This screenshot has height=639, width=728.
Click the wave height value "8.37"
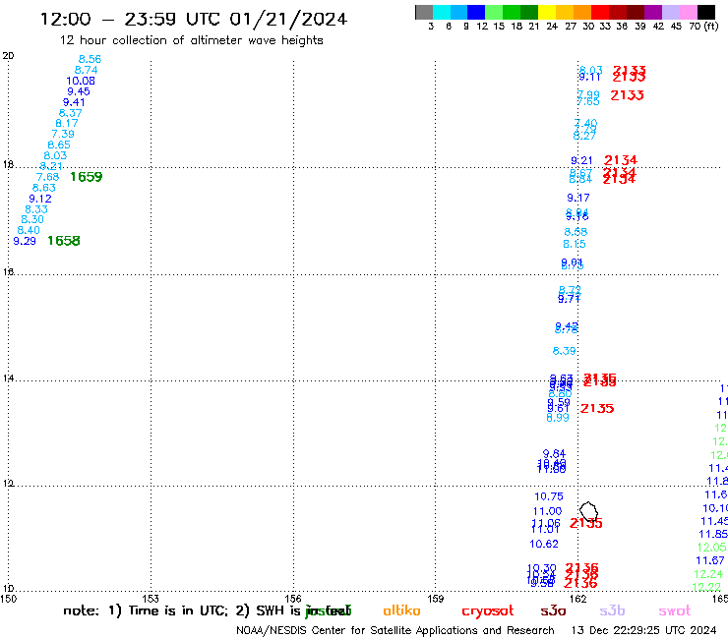tap(70, 113)
